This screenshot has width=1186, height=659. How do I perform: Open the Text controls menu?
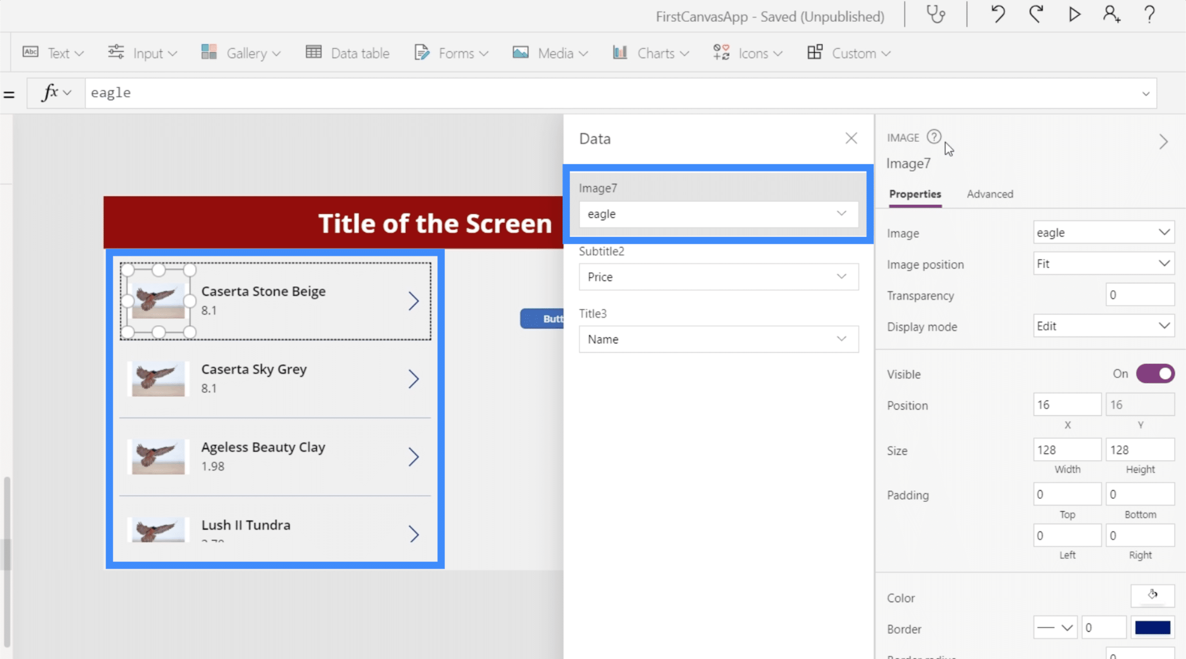point(53,53)
